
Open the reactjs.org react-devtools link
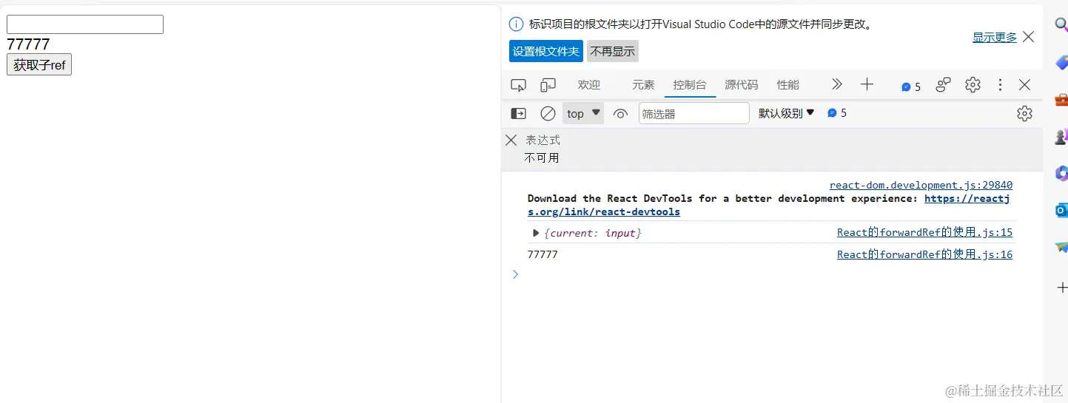point(768,205)
